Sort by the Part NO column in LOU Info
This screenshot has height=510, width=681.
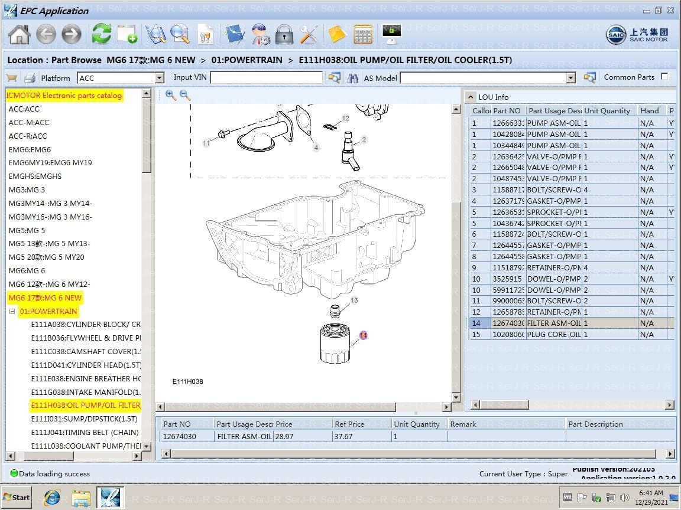pos(508,110)
